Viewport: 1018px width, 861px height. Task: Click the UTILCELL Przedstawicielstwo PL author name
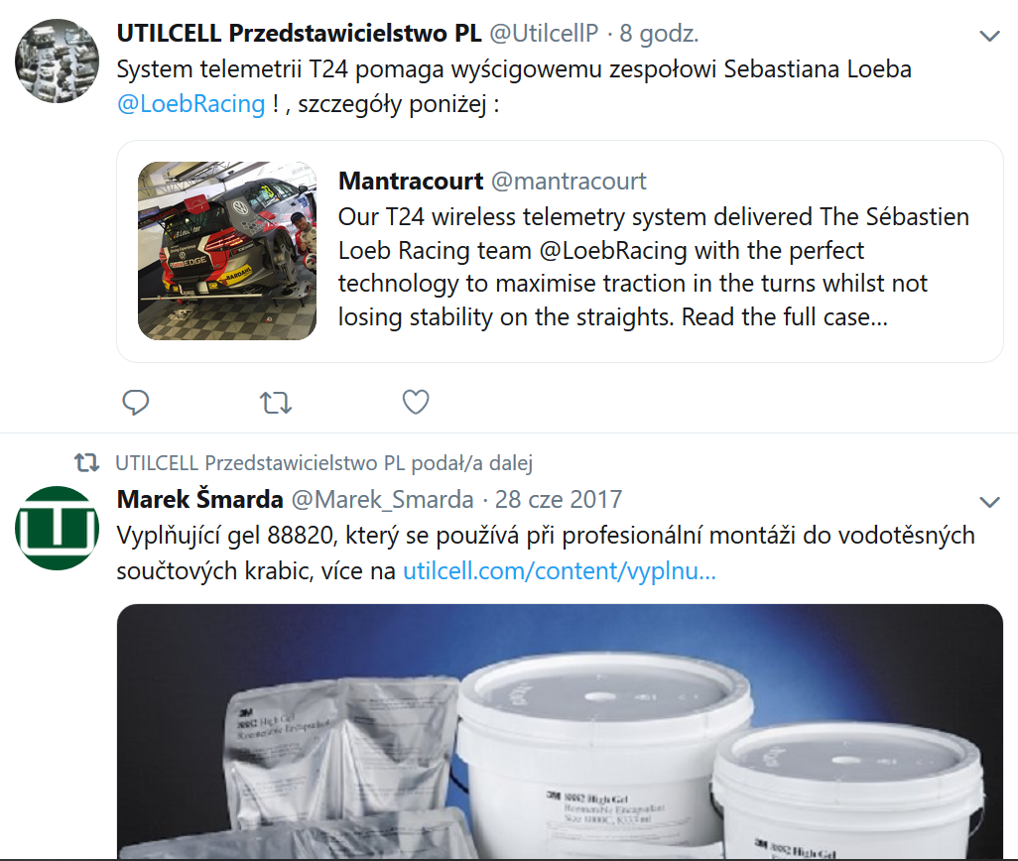(x=300, y=33)
